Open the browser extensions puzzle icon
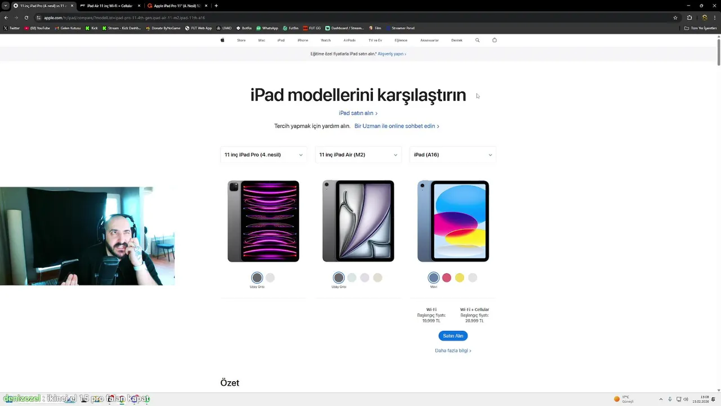 coord(689,17)
